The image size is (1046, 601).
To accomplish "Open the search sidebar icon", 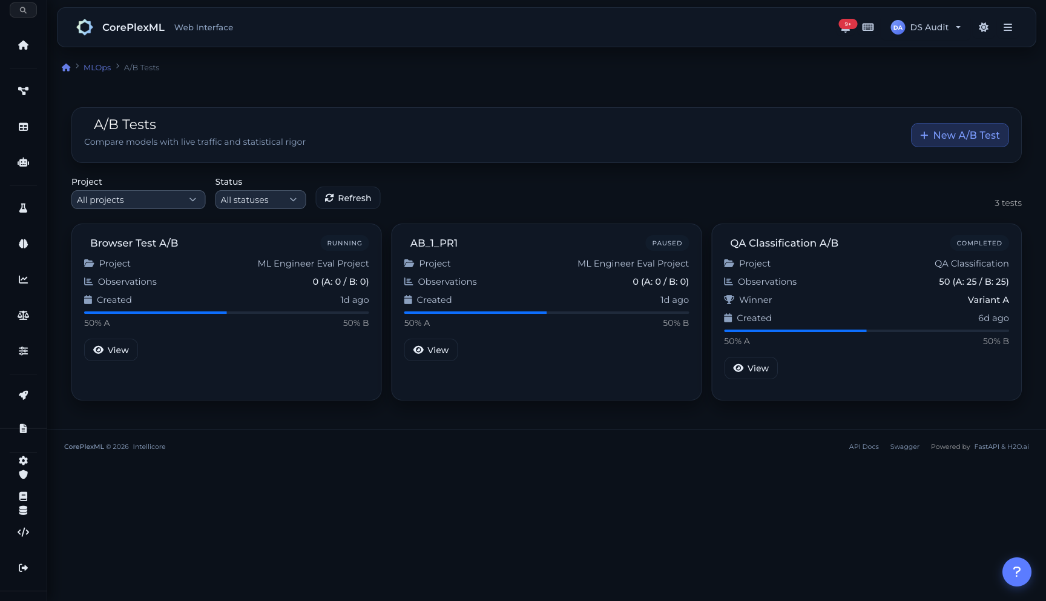I will (23, 10).
